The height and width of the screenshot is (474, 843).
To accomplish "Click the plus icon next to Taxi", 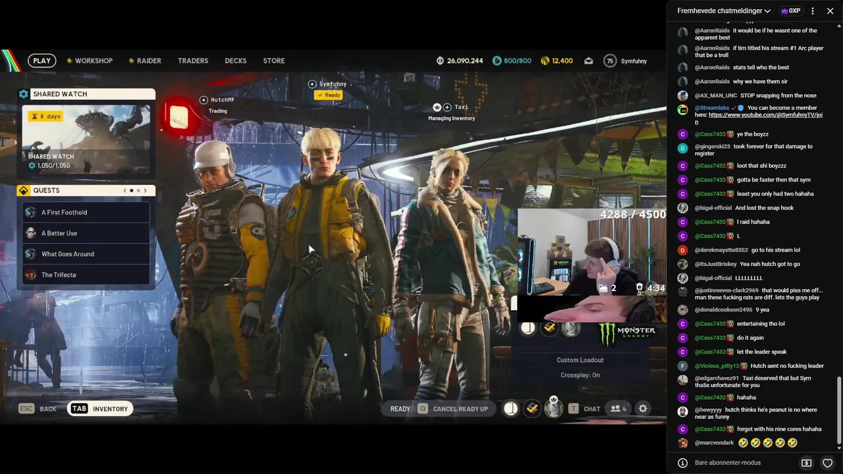I will pos(447,107).
